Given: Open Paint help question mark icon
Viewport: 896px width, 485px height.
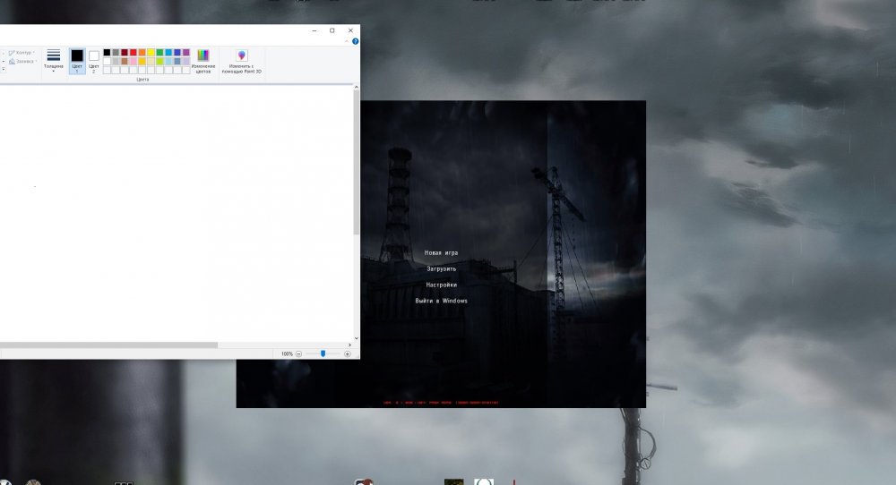Looking at the screenshot, I should pyautogui.click(x=355, y=41).
